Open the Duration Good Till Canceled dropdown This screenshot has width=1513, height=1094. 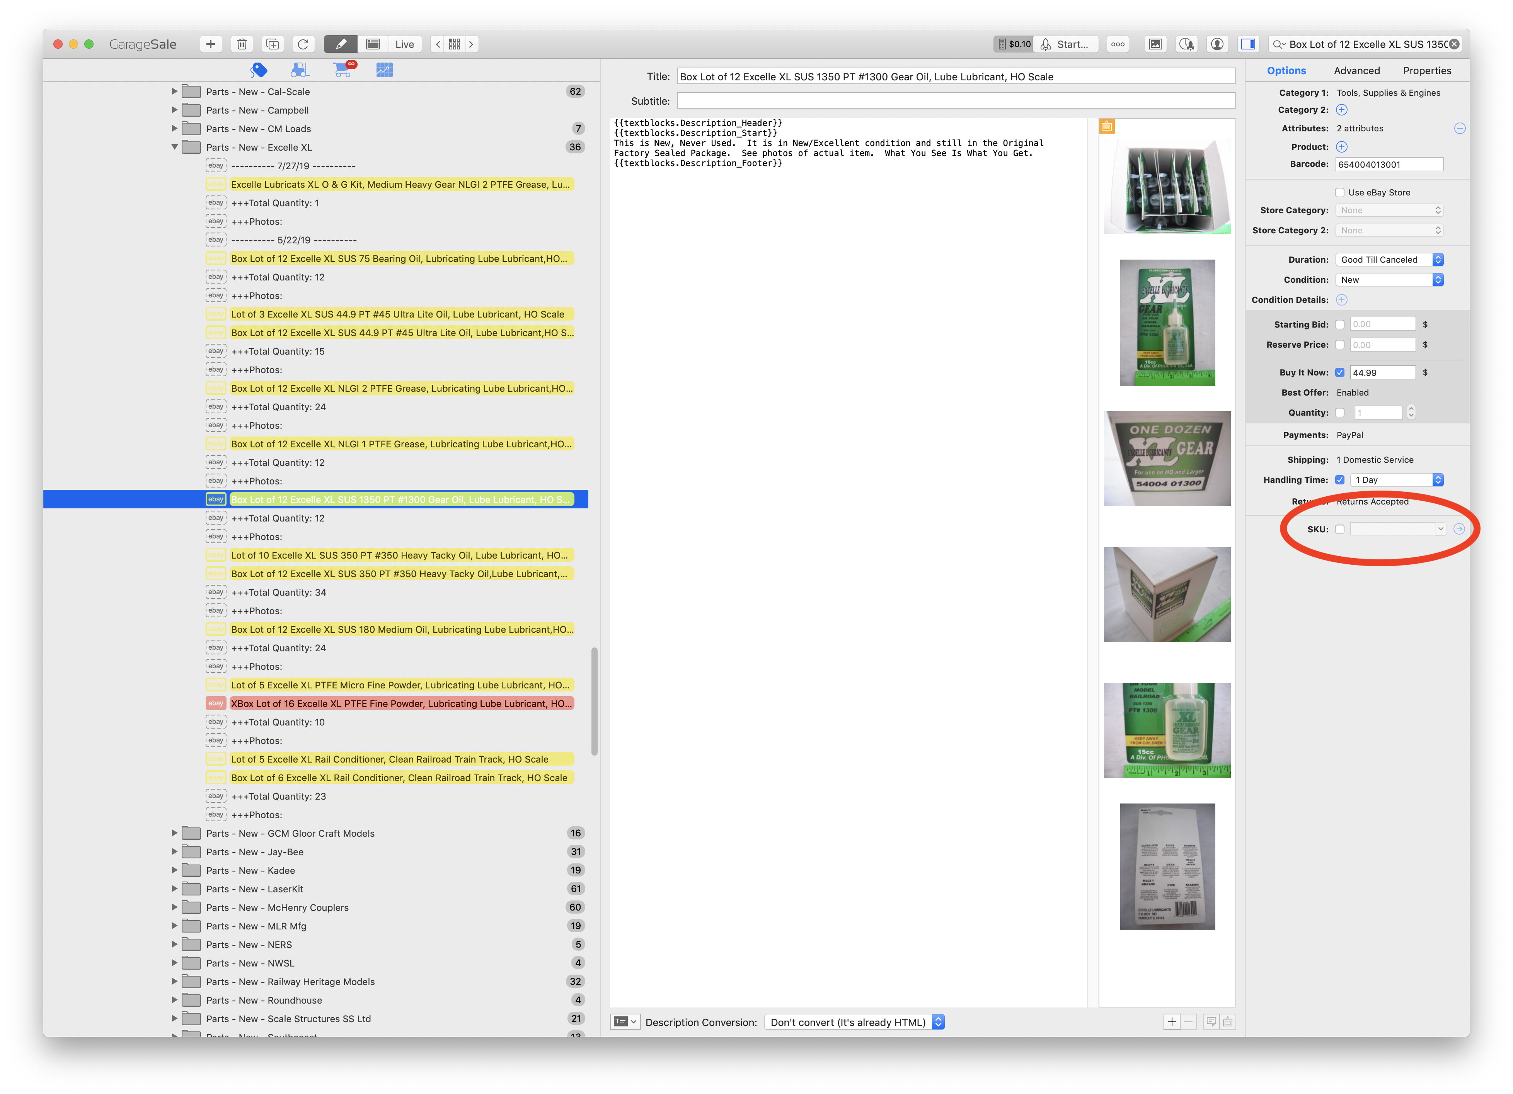click(1389, 260)
